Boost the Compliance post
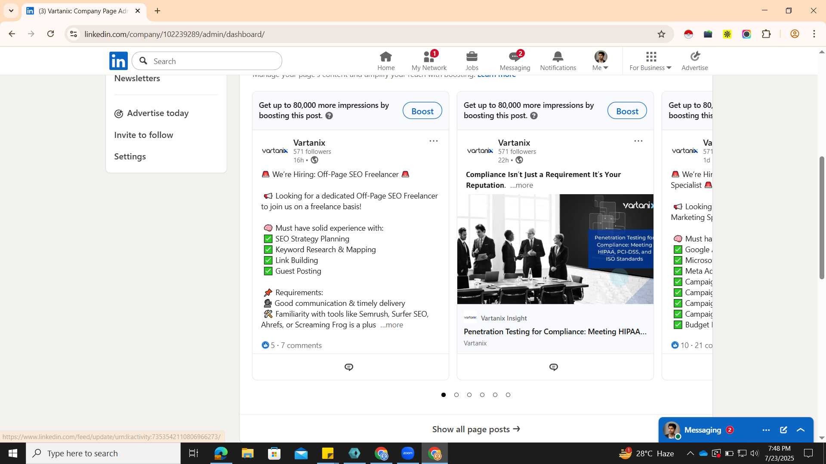The width and height of the screenshot is (826, 464). tap(627, 111)
